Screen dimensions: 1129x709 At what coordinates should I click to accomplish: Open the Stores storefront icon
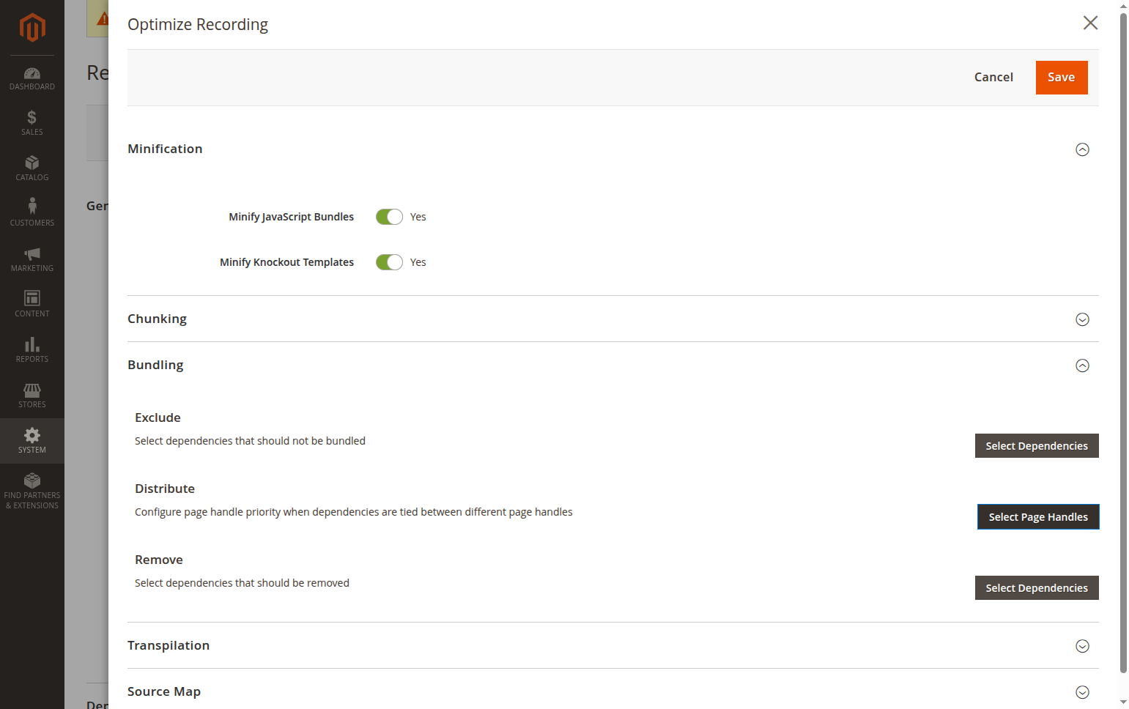(x=32, y=390)
